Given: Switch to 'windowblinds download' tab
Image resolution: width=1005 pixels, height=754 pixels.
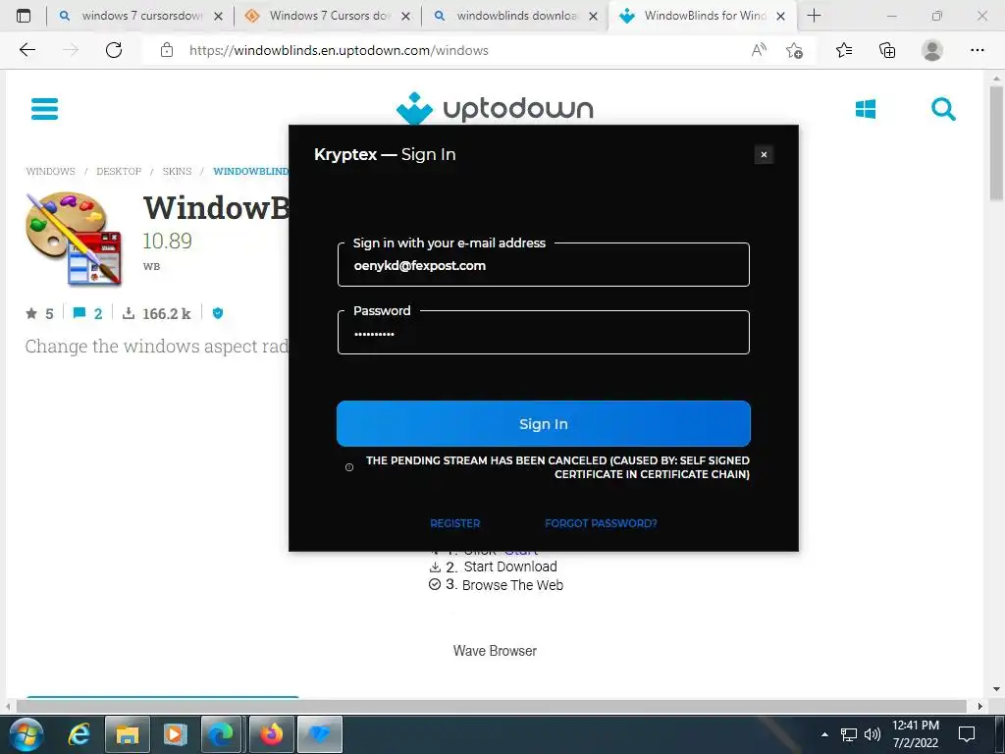Looking at the screenshot, I should 515,16.
